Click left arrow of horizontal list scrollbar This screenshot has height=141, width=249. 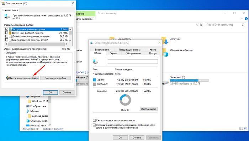pyautogui.click(x=6, y=44)
